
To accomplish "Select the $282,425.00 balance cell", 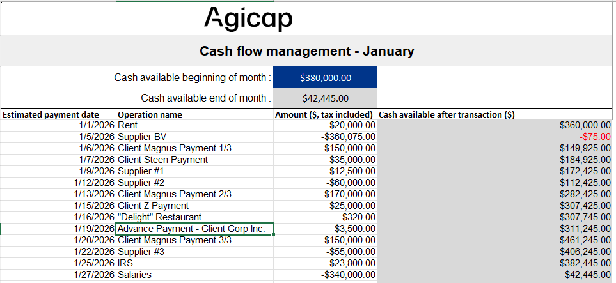I will point(494,194).
